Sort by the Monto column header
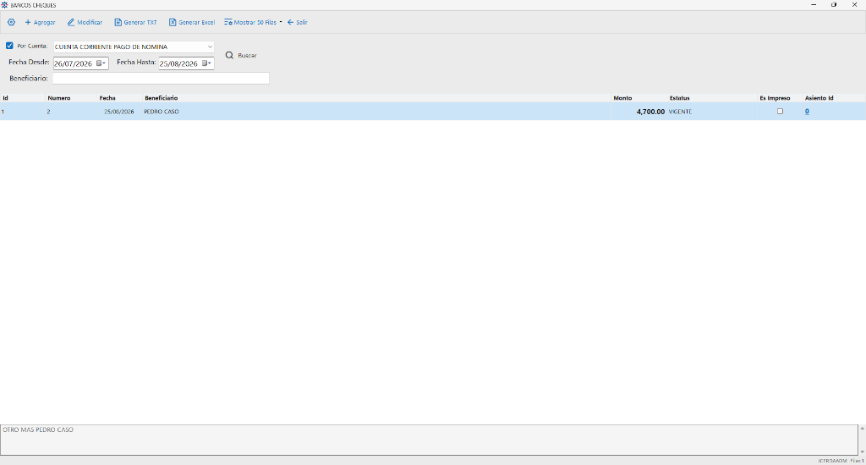Screen dimensions: 866x465 (639, 98)
